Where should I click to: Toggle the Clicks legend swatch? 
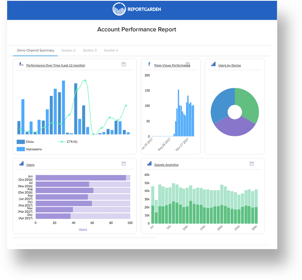(x=21, y=142)
